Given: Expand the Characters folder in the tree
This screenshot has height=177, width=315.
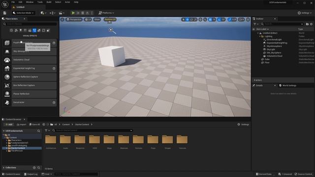Looking at the screenshot, I should 6,141.
